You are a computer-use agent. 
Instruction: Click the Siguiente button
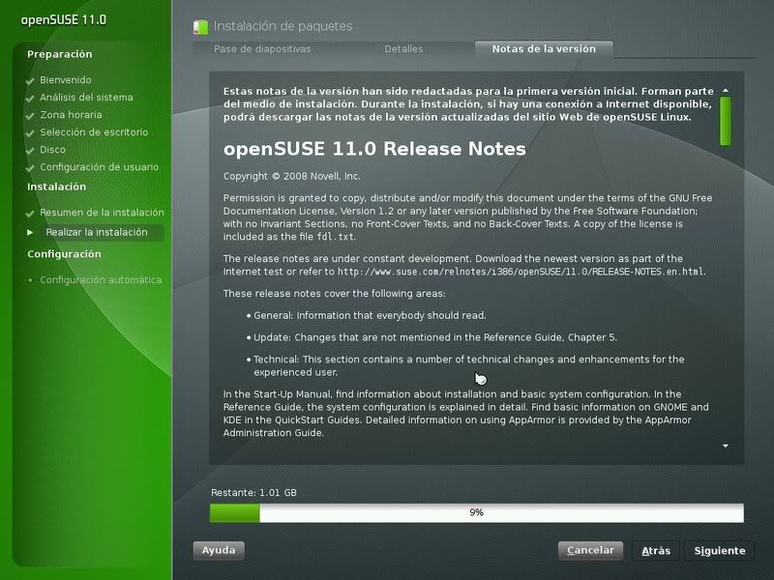tap(719, 551)
